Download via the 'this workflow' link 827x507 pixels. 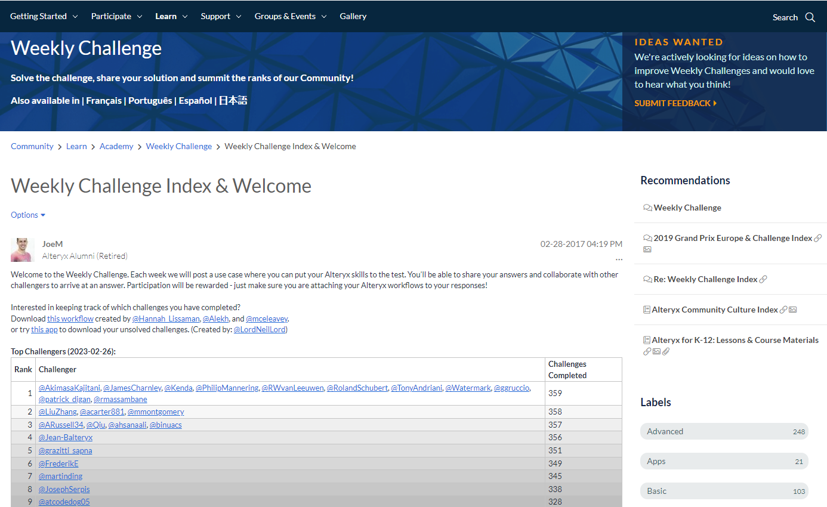(70, 319)
